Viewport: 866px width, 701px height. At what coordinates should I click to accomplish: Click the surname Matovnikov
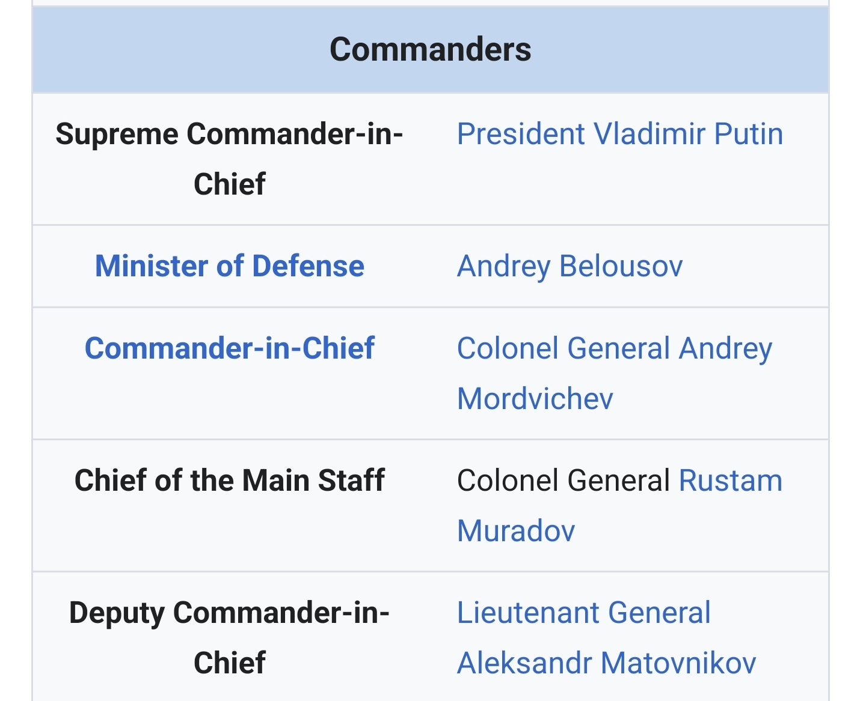click(x=678, y=663)
